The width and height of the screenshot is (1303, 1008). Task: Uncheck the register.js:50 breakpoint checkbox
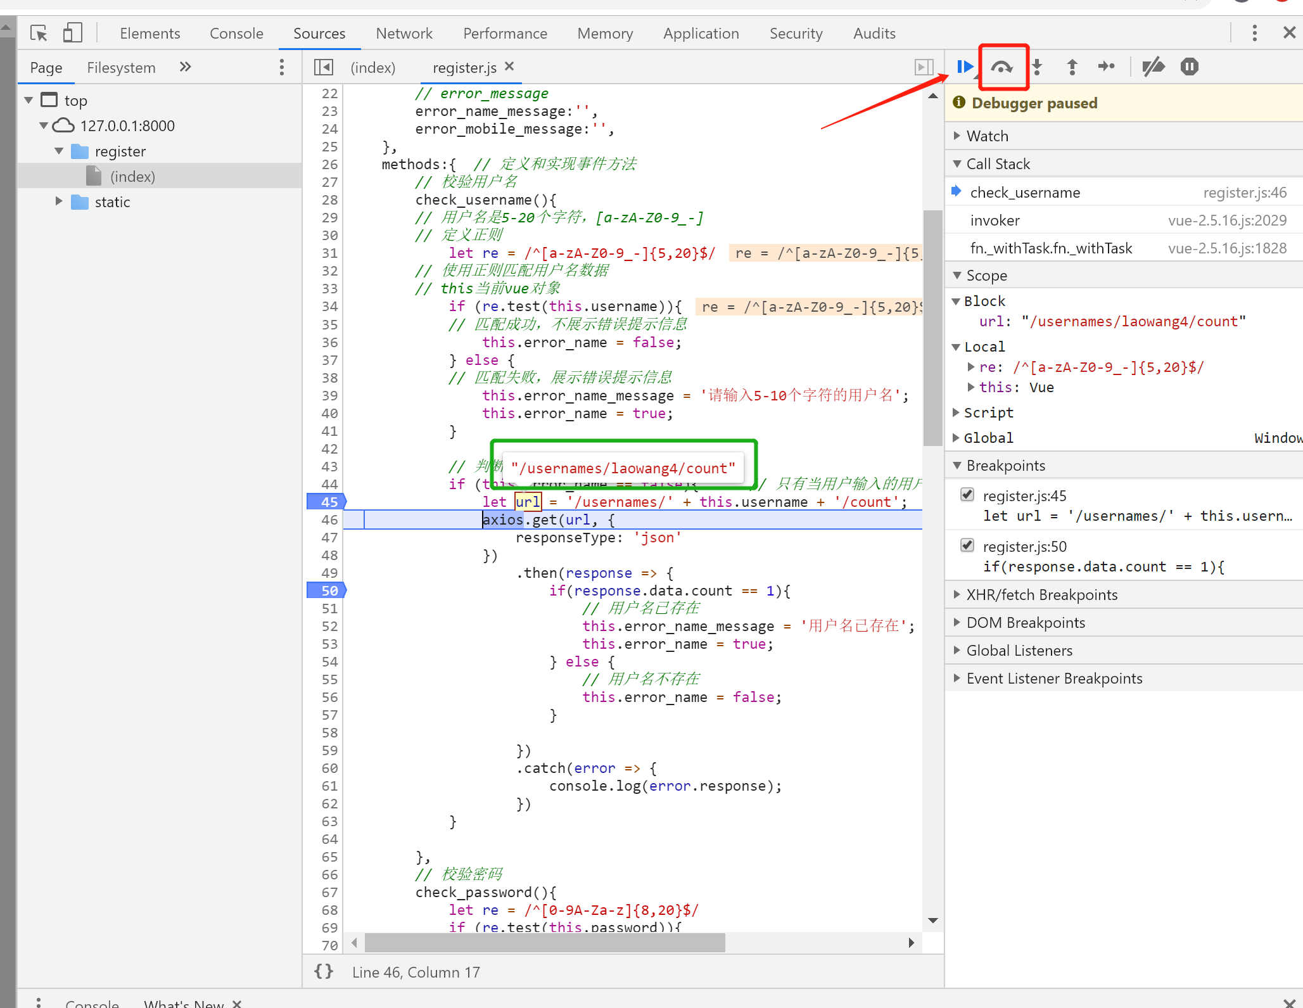(967, 545)
